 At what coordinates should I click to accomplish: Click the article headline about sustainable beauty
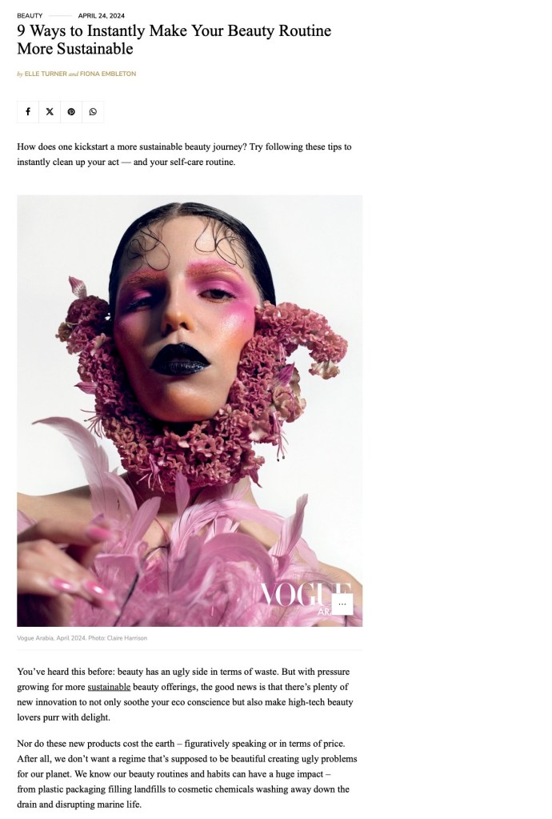(174, 40)
